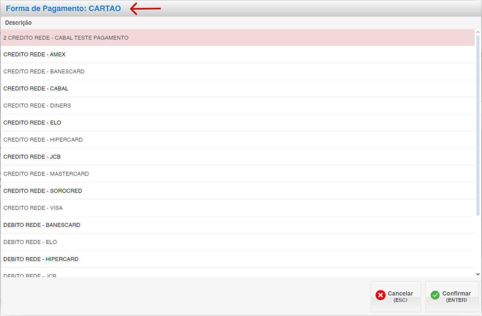This screenshot has width=482, height=316.
Task: Select CREDITO REDE - BANESCARD row
Action: tap(44, 72)
